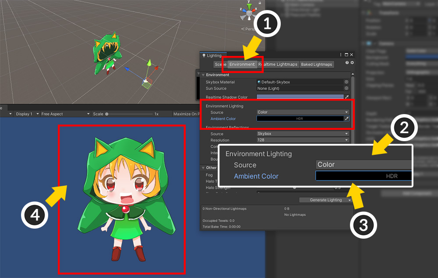
Task: Toggle the scene gizmo rotation lock
Action: (x=260, y=3)
